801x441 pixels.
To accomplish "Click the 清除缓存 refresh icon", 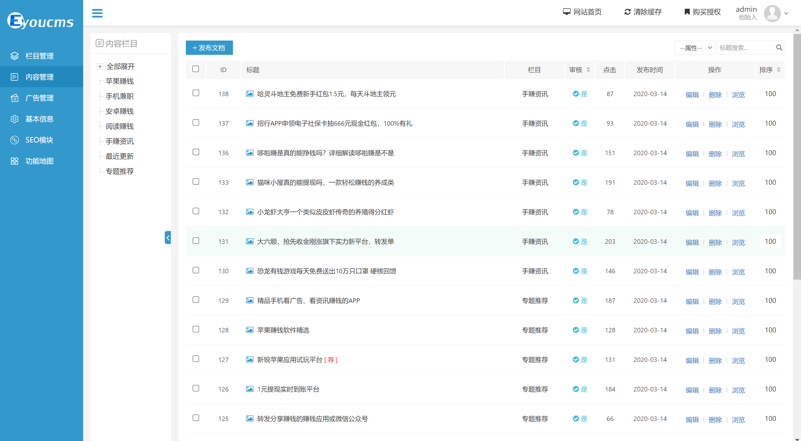I will click(627, 12).
